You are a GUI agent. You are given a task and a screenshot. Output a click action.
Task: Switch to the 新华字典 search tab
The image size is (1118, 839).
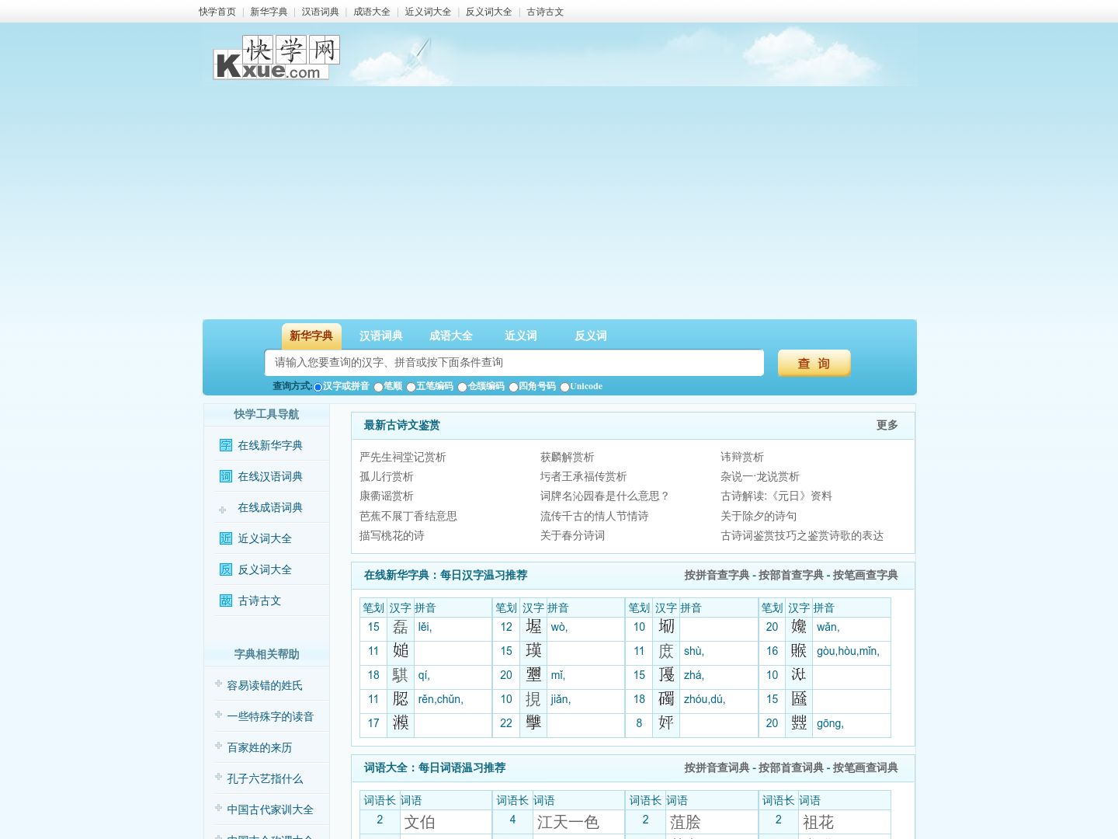(x=311, y=336)
